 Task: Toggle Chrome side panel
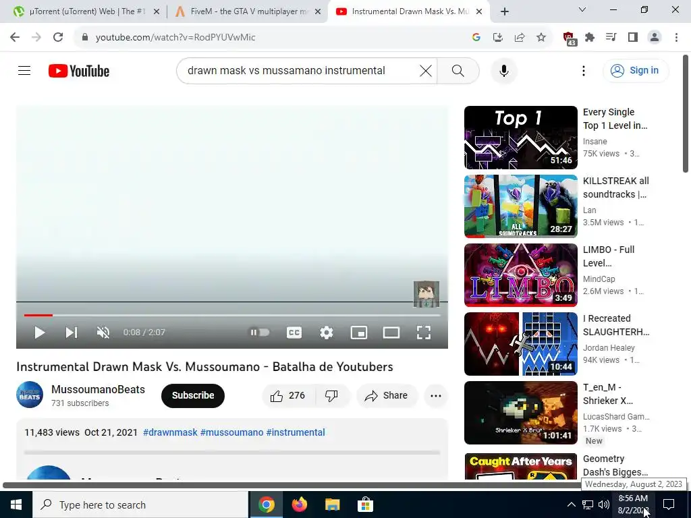coord(633,38)
